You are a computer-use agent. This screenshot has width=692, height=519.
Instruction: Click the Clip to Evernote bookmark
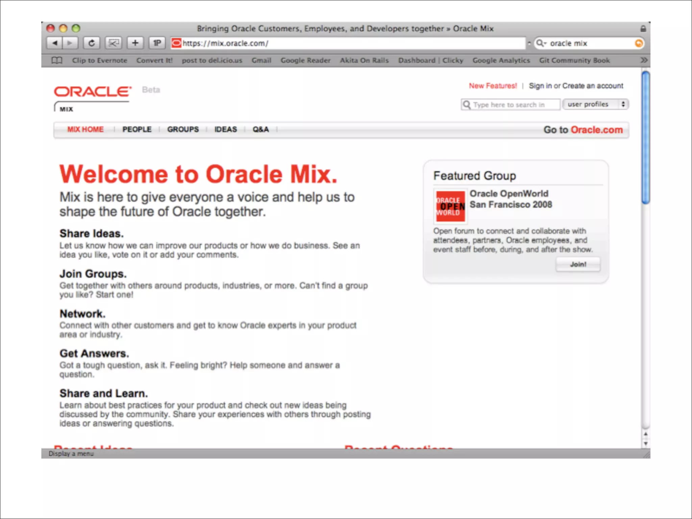[100, 60]
